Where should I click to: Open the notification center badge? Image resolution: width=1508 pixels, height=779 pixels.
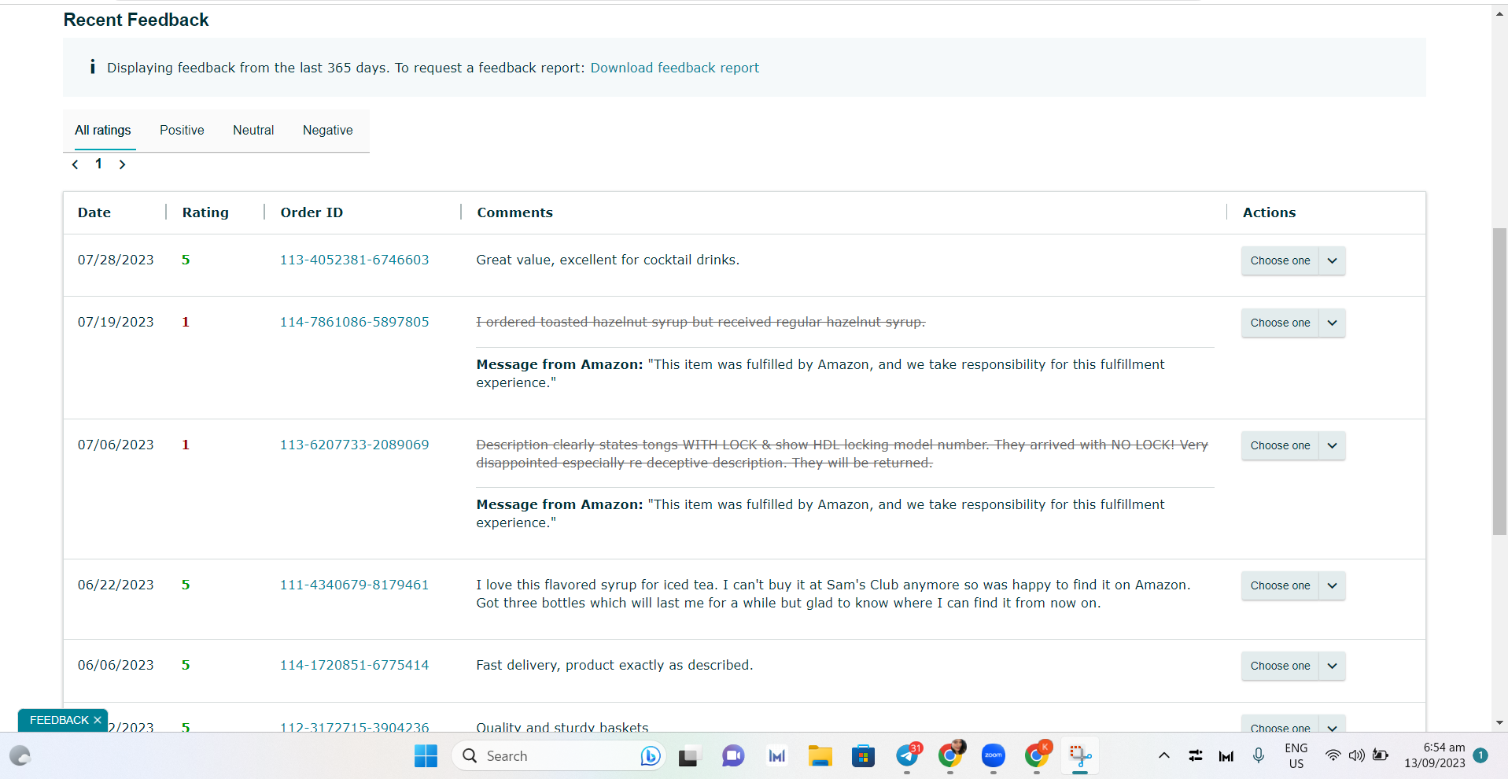(x=1480, y=755)
